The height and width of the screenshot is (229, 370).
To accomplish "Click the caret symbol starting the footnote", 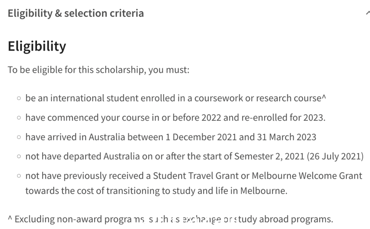I will [x=10, y=218].
